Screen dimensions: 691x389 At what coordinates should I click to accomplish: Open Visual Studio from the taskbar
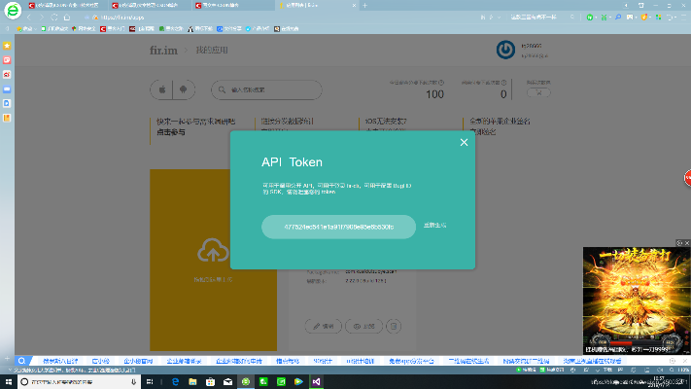(x=316, y=382)
